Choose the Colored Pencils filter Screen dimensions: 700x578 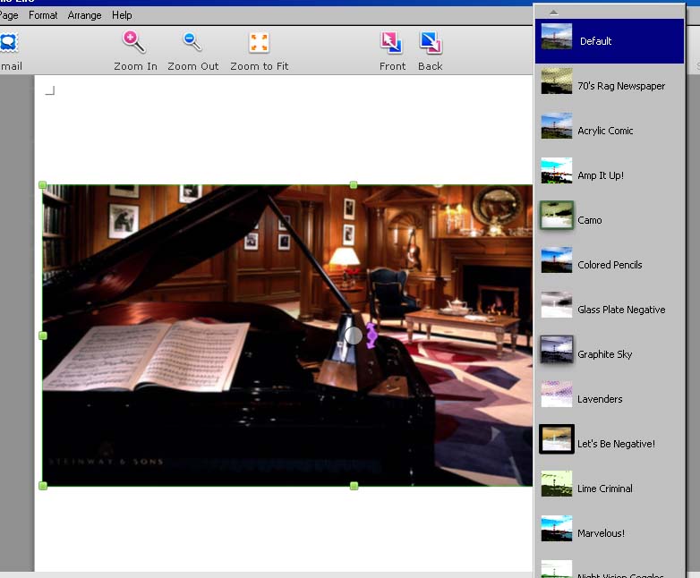609,264
